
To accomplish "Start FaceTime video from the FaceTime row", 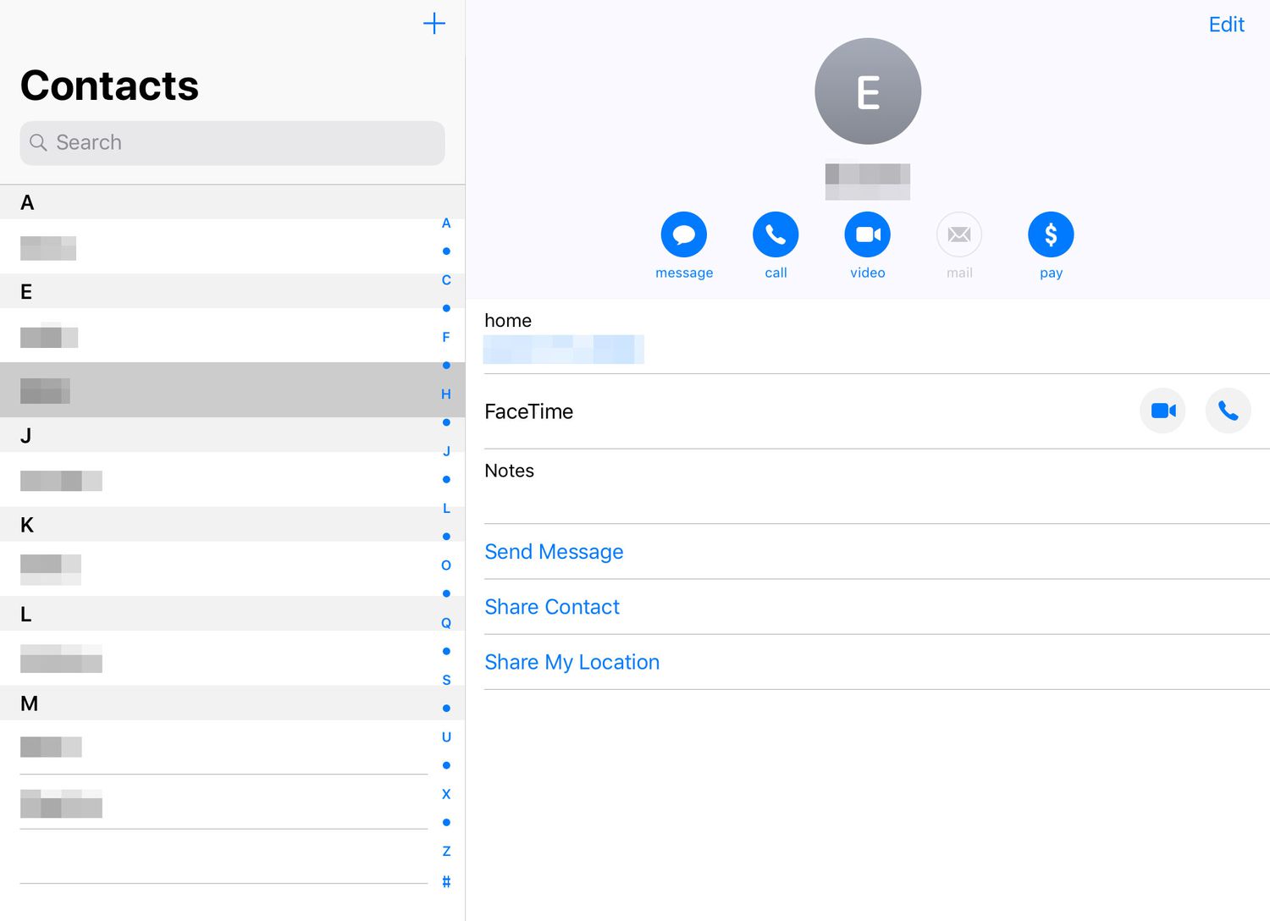I will point(1162,411).
